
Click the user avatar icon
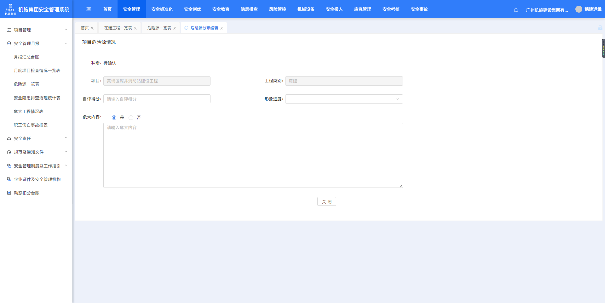click(579, 9)
